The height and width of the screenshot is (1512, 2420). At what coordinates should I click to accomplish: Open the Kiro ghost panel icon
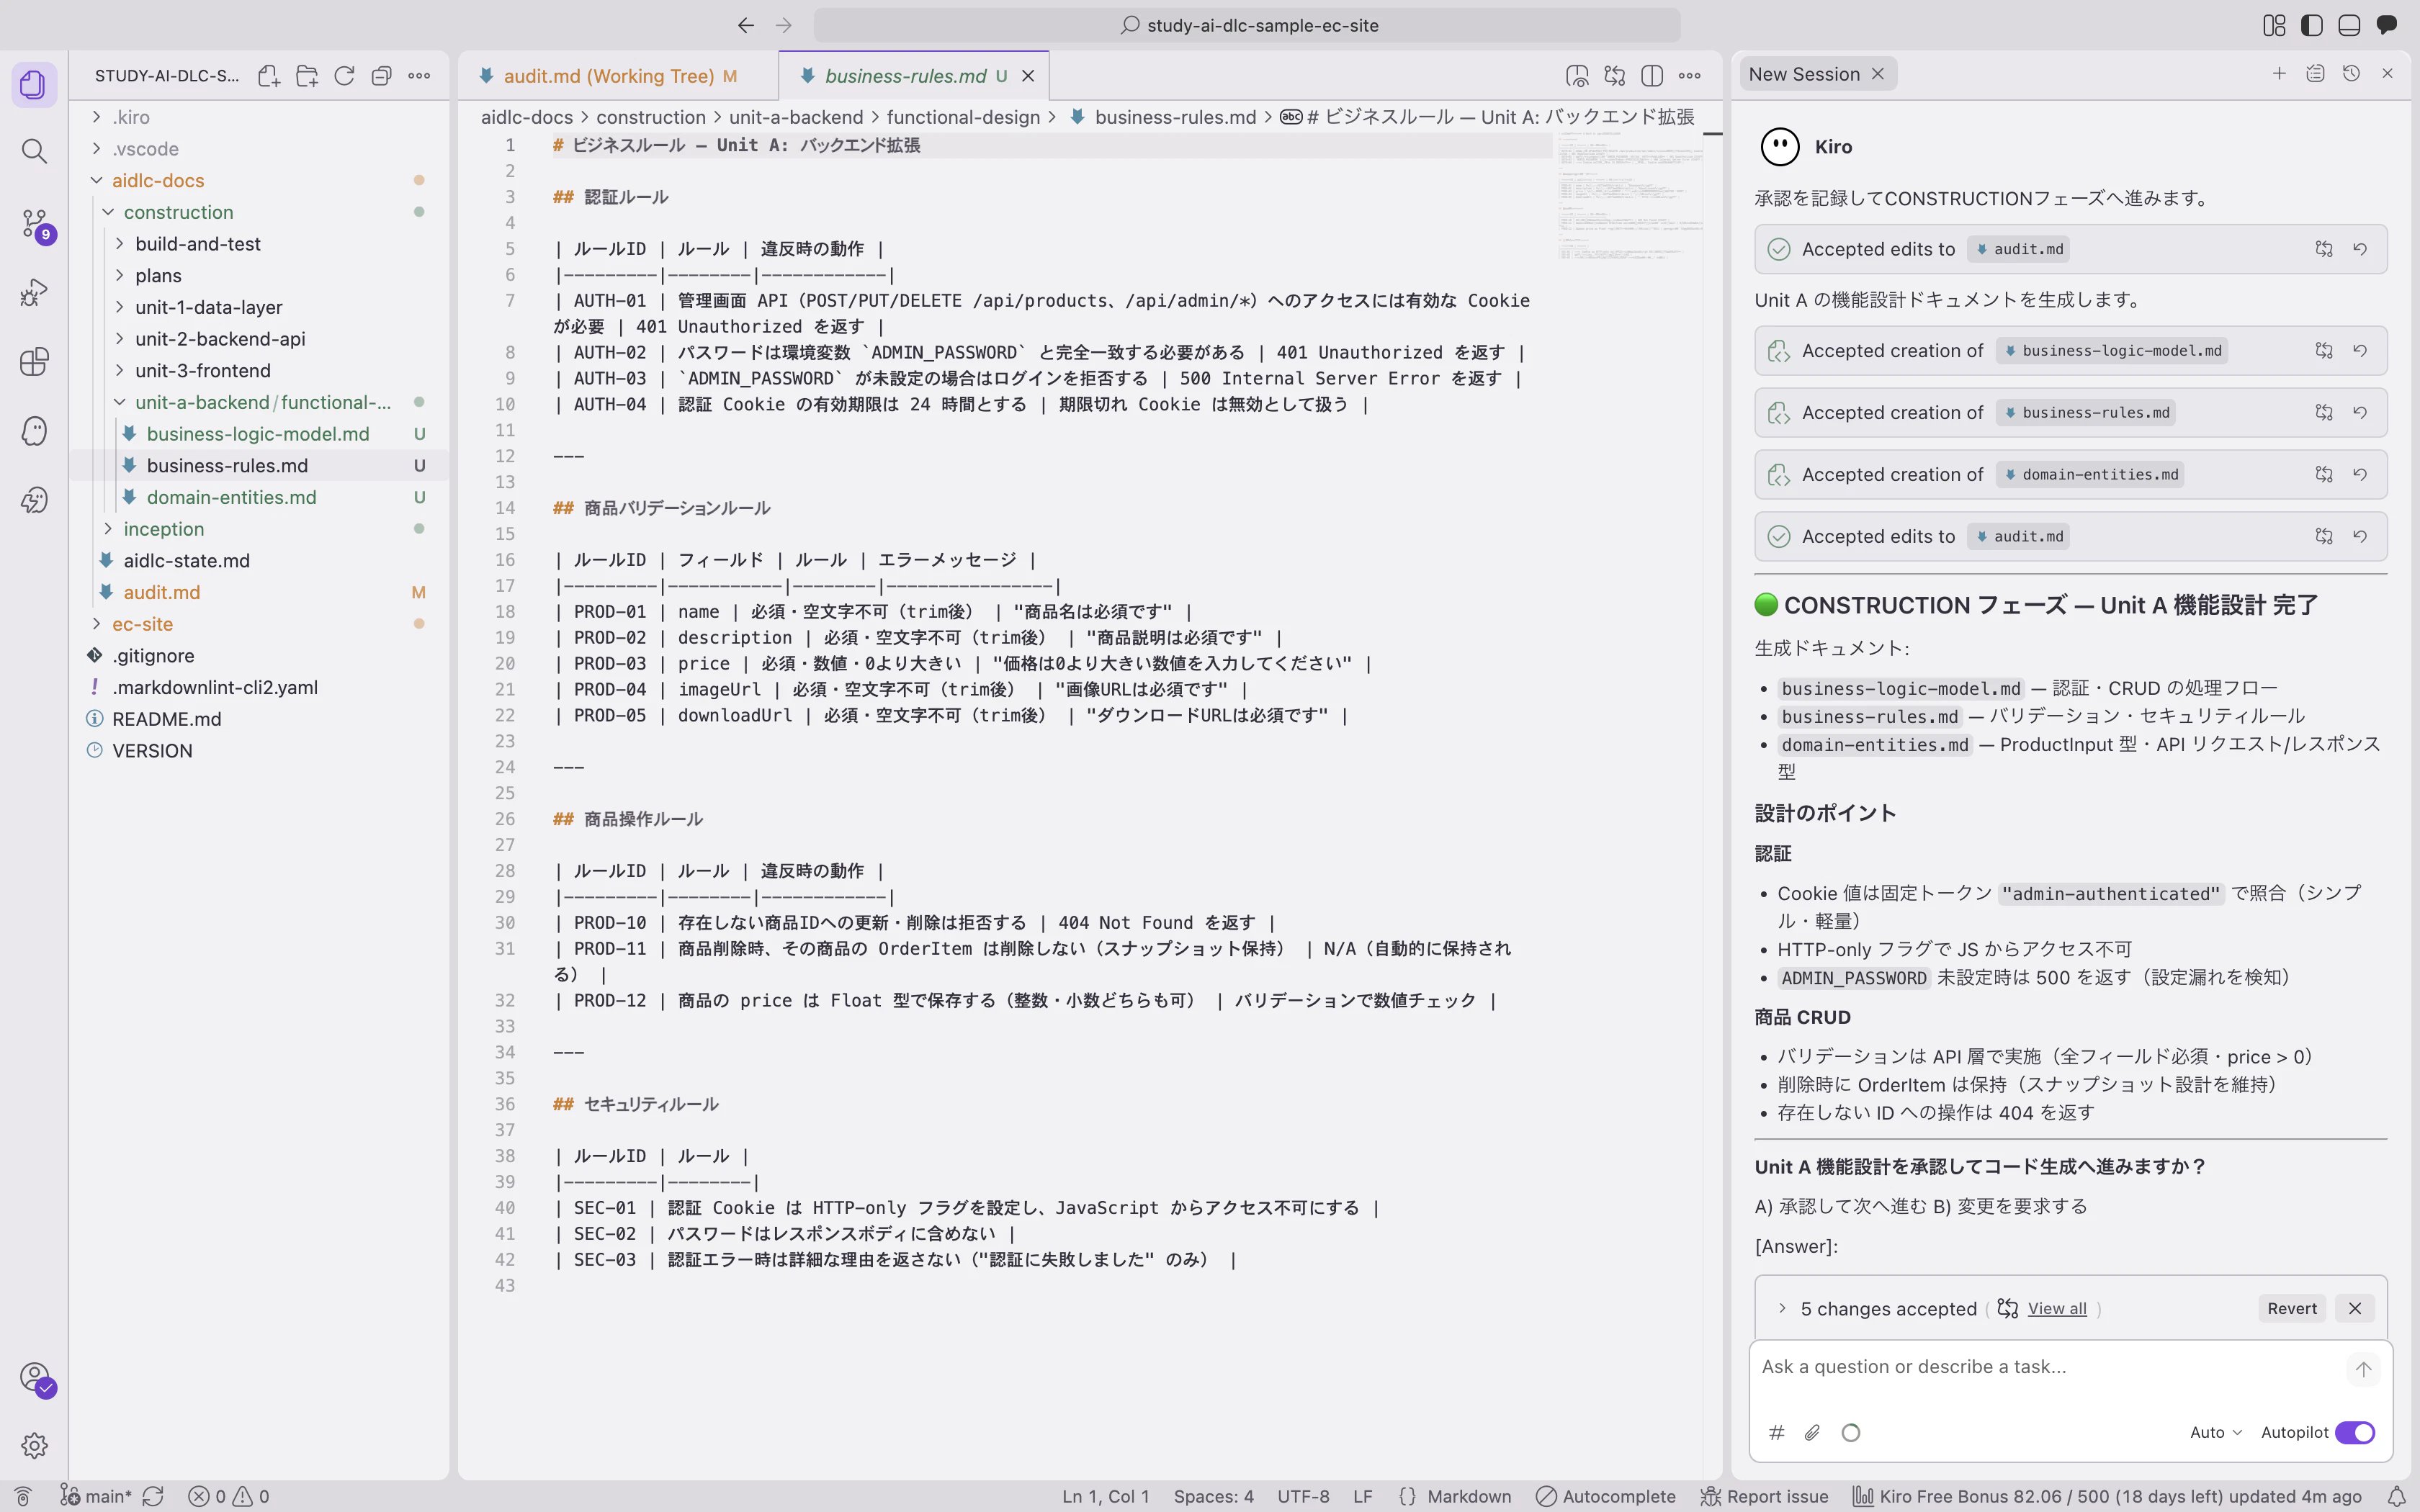click(34, 431)
